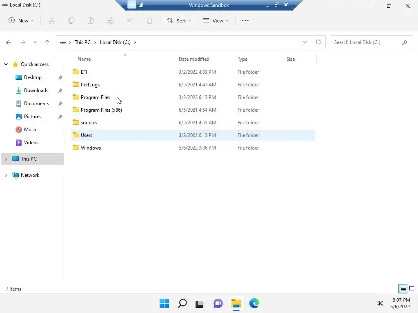This screenshot has height=313, width=418.
Task: Collapse the Quick access tree node
Action: (6, 64)
